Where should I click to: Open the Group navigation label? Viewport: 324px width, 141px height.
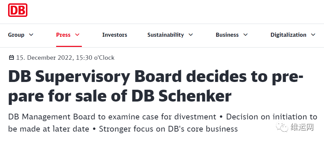pos(16,35)
